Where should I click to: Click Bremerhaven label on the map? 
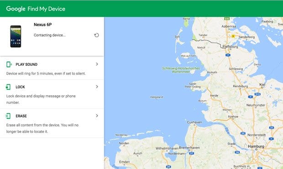(x=189, y=148)
